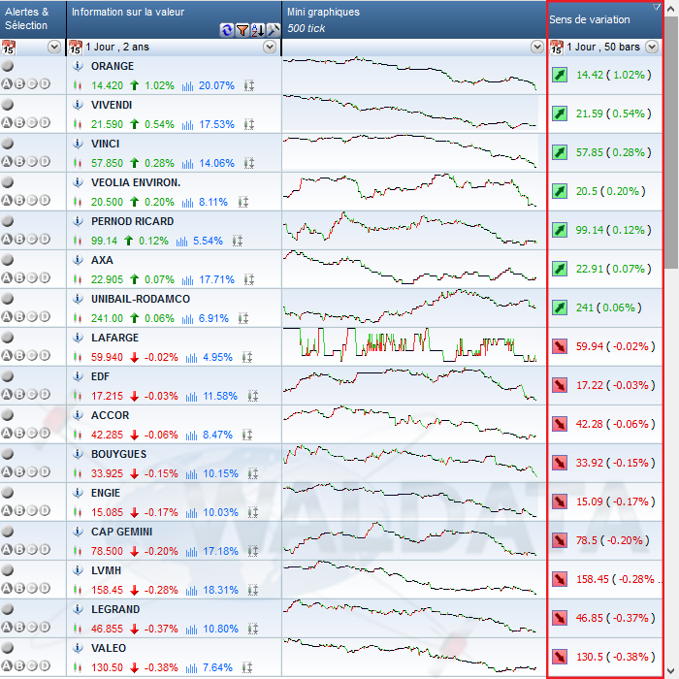Image resolution: width=679 pixels, height=679 pixels.
Task: Click the candlestick chart icon for LEGRAND
Action: tap(78, 629)
